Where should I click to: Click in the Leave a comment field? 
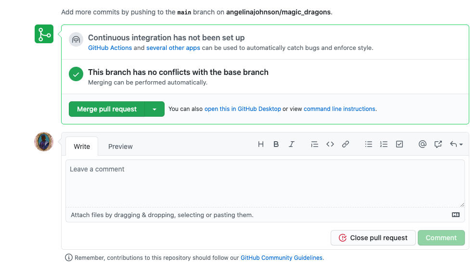[x=265, y=183]
